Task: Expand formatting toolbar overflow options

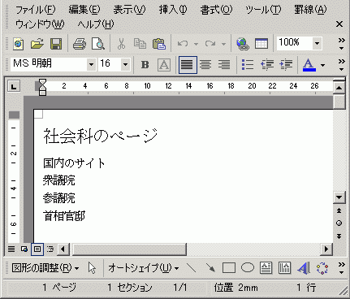Action: (342, 65)
